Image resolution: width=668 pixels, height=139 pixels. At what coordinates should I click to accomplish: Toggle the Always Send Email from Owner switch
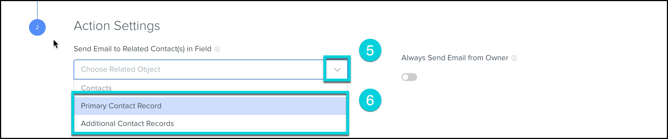pos(409,77)
